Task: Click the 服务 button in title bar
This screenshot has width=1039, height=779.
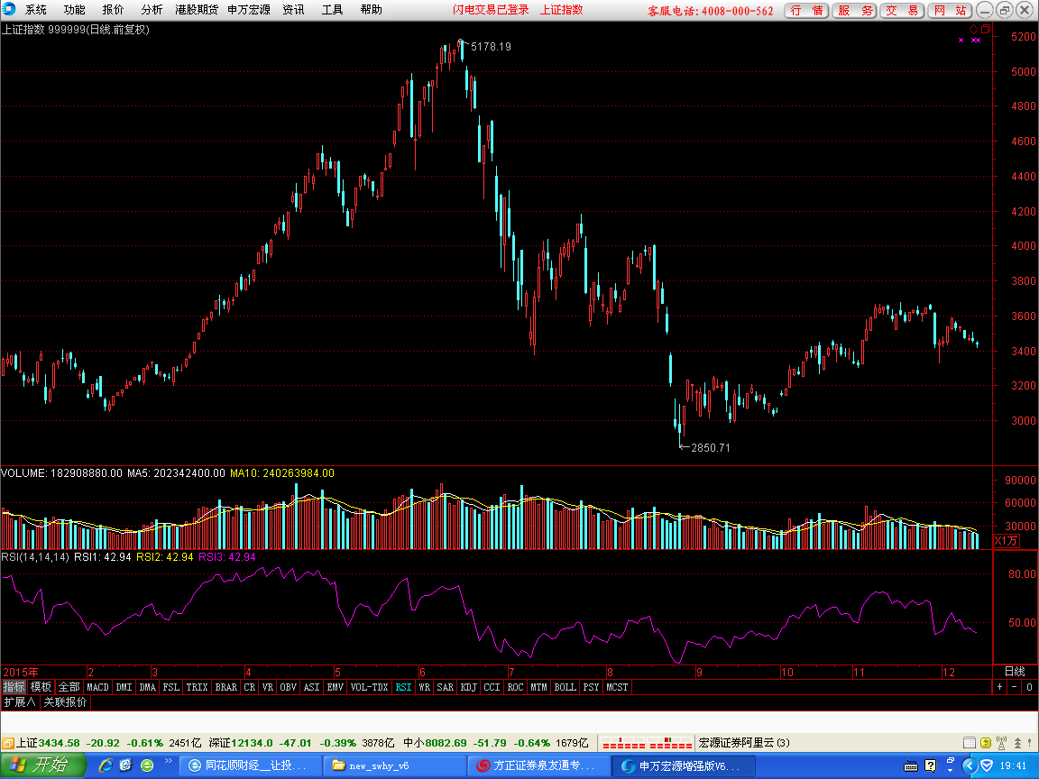Action: (855, 11)
